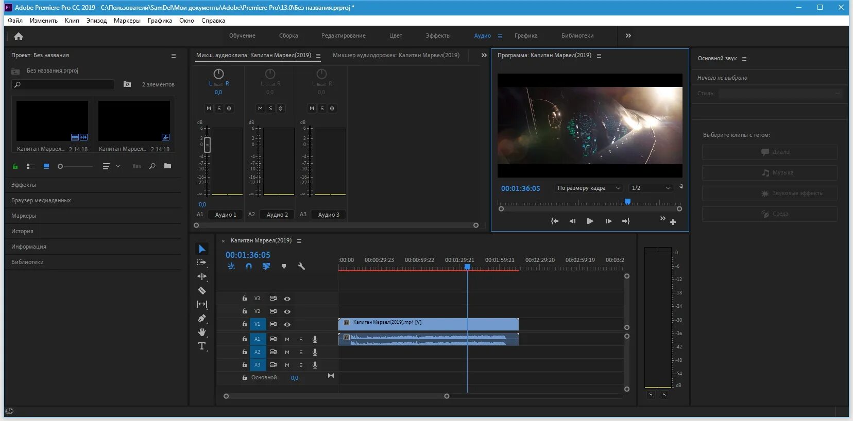Switch project panel to icon view
Screen dimensions: 853x421
(x=46, y=166)
